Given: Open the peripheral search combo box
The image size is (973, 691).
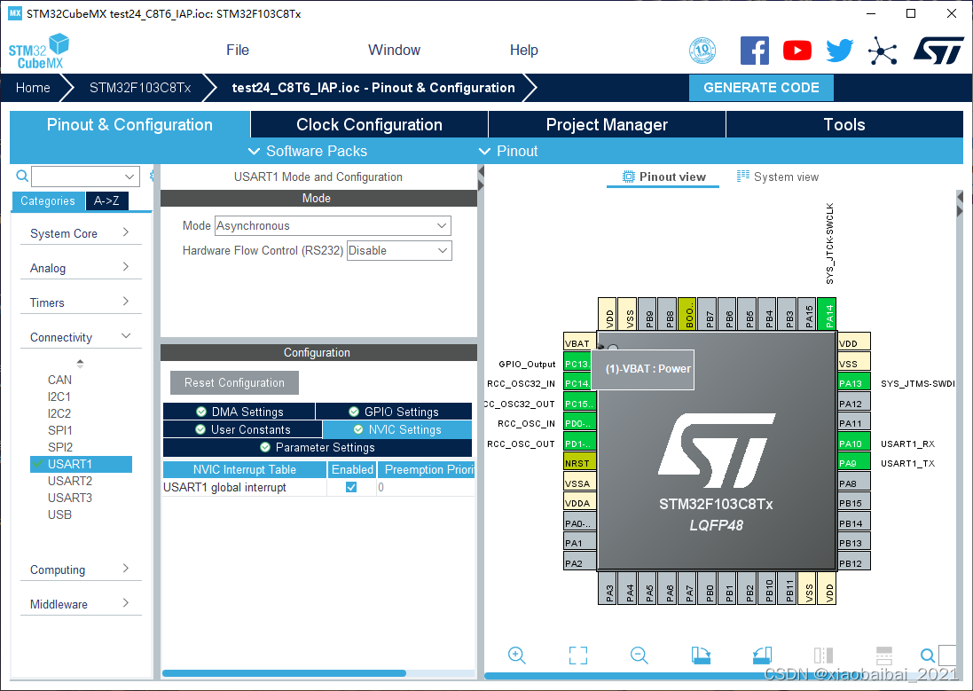Looking at the screenshot, I should 86,177.
